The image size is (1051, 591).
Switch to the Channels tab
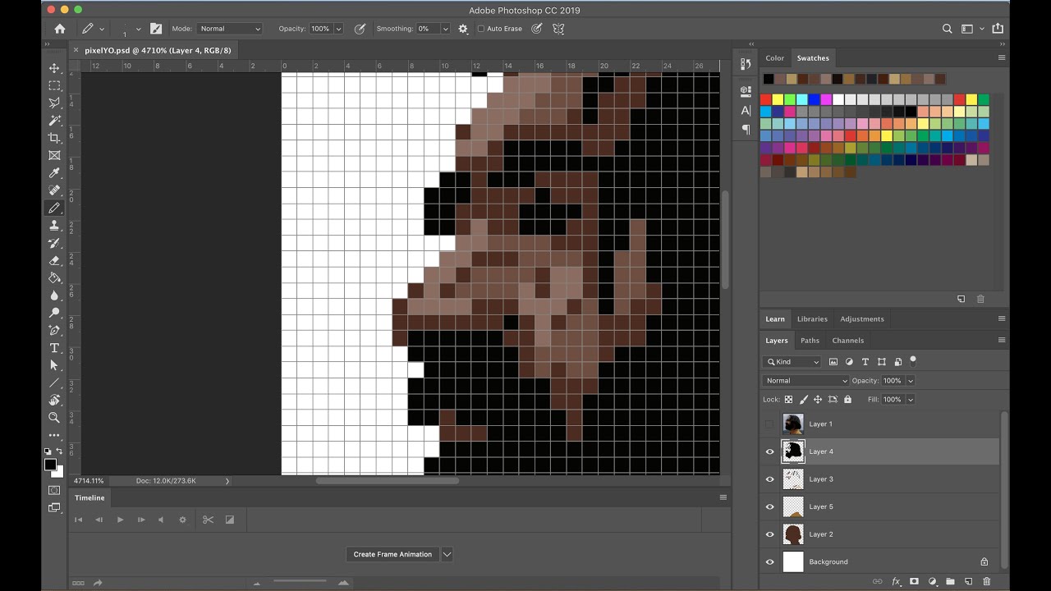(x=847, y=341)
